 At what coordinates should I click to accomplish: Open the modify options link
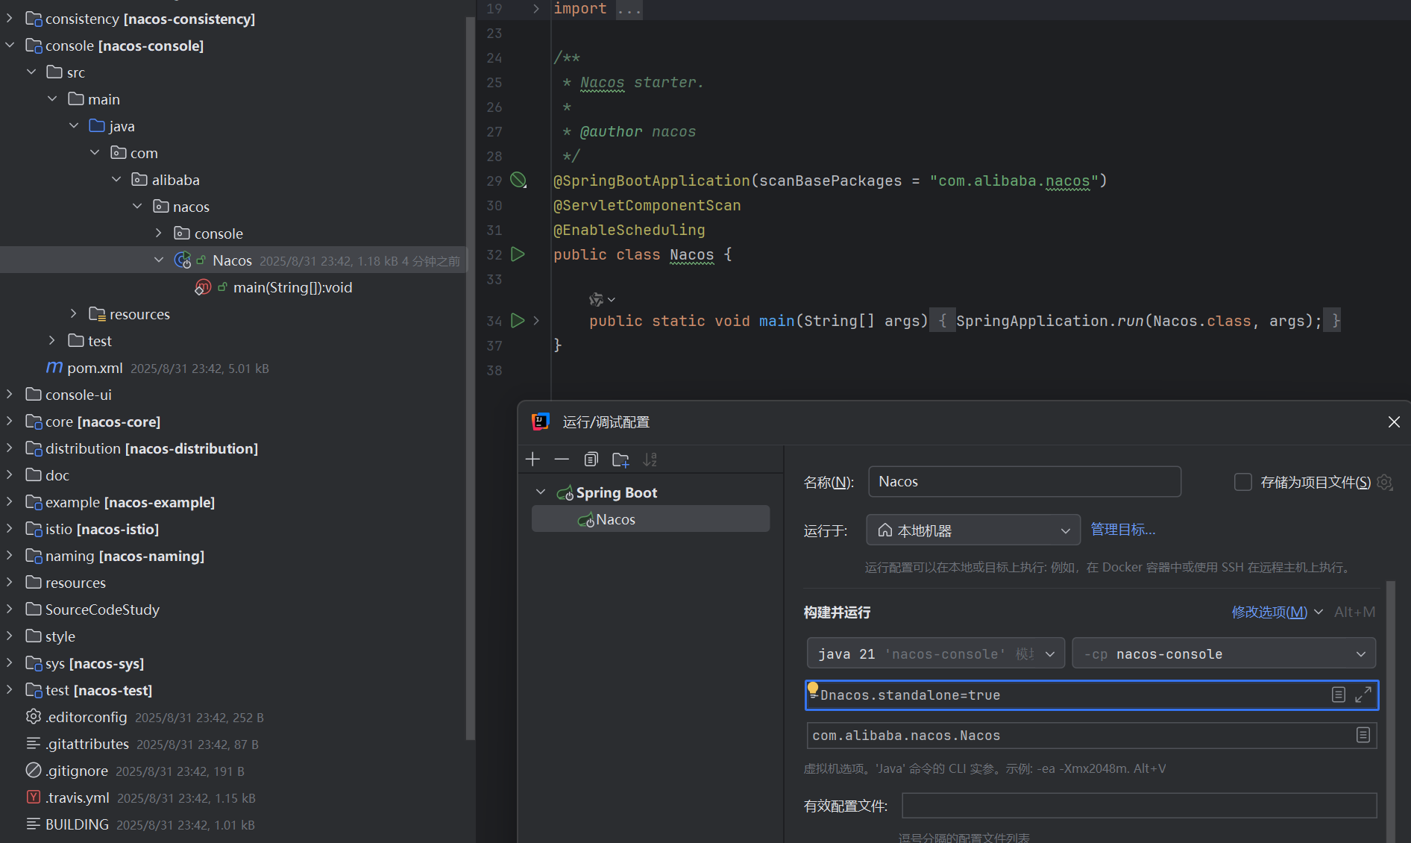coord(1269,612)
